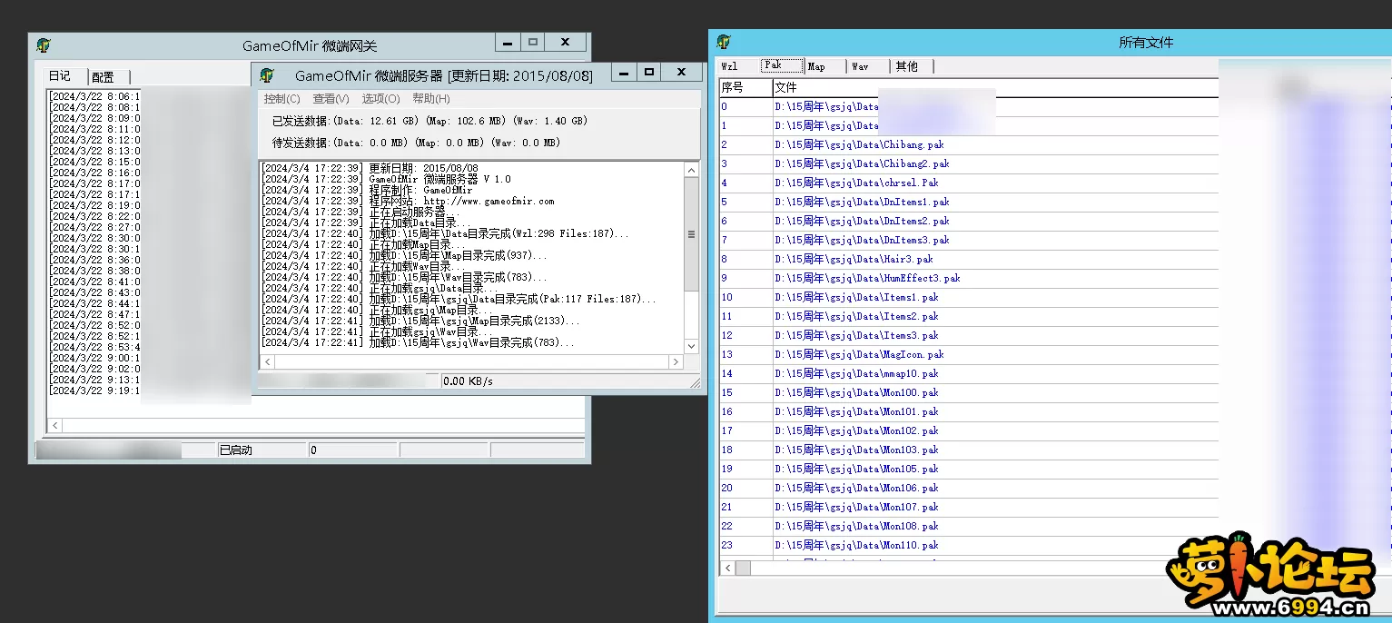Viewport: 1392px width, 623px height.
Task: Click the 已发送数据 statistics line
Action: (429, 121)
